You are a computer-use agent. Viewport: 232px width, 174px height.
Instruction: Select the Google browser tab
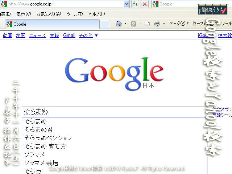tap(52, 24)
